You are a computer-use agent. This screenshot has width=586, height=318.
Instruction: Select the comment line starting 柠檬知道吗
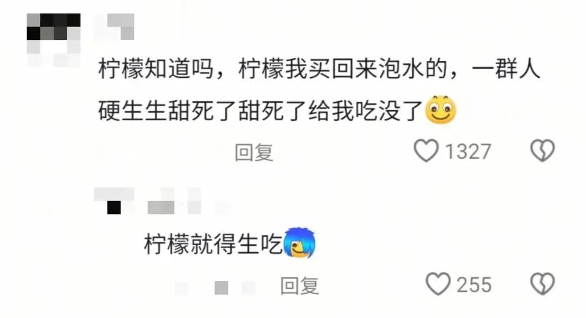coord(320,69)
